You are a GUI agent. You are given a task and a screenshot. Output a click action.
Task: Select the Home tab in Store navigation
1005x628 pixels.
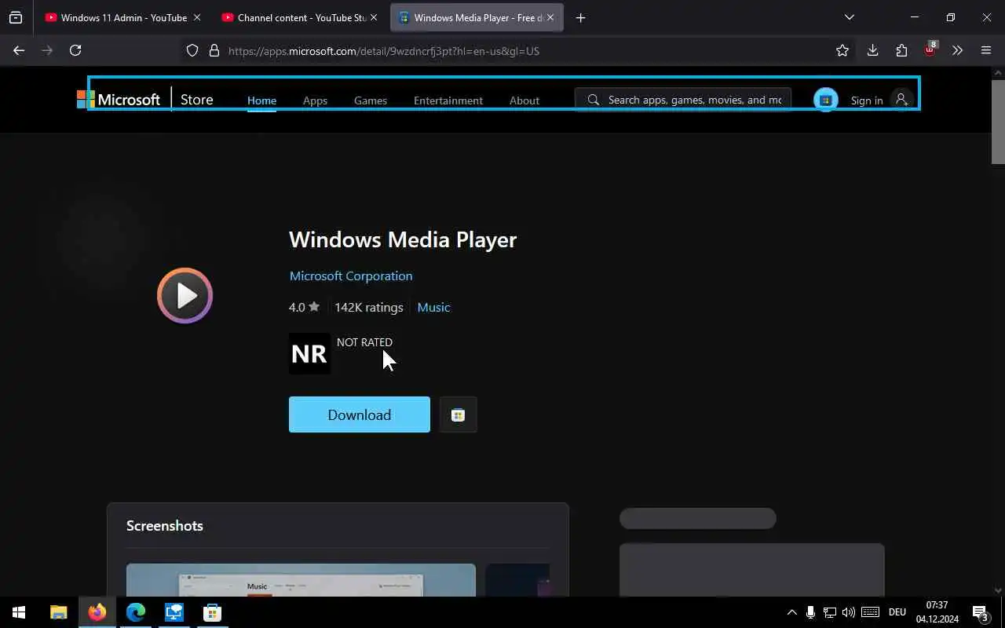261,100
